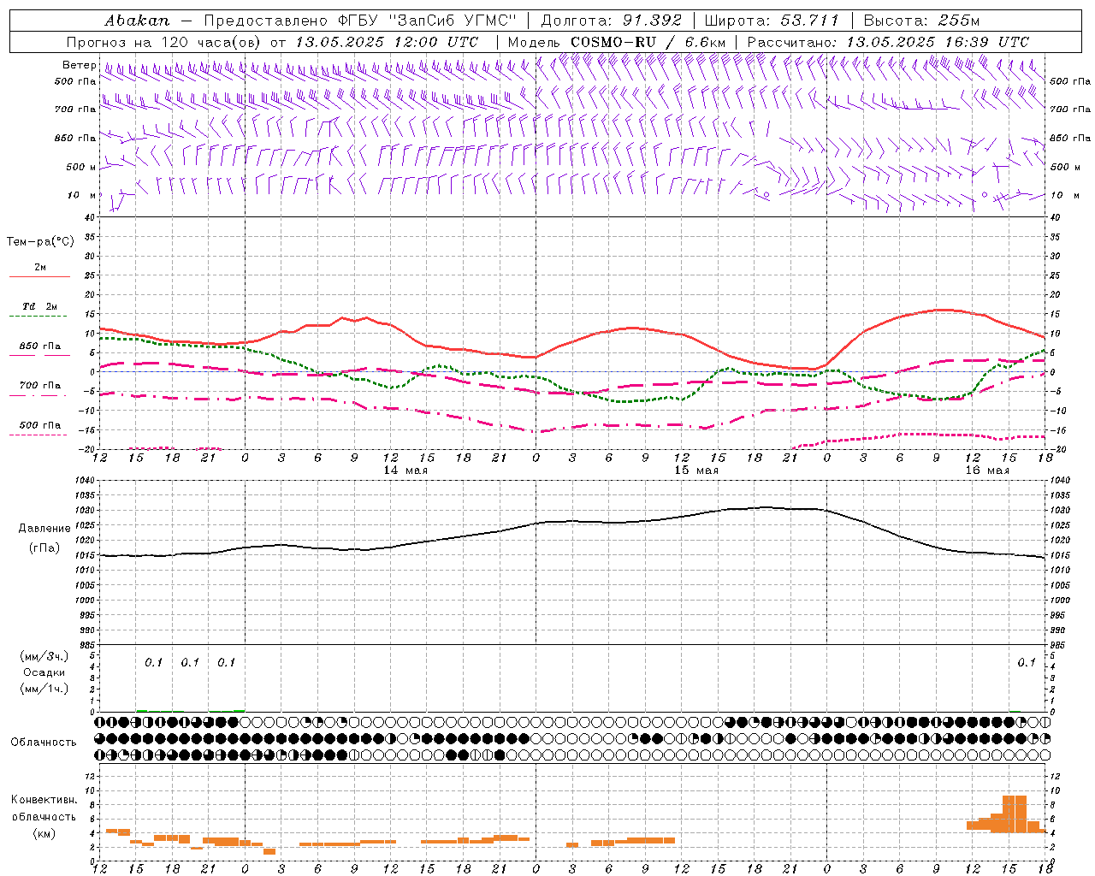Screen dimensions: 1095x876
Task: Click the "(гПа)" unit under Давление
Action: 44,547
